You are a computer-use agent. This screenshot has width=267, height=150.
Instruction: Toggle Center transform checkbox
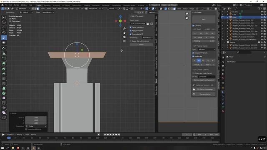[131, 27]
